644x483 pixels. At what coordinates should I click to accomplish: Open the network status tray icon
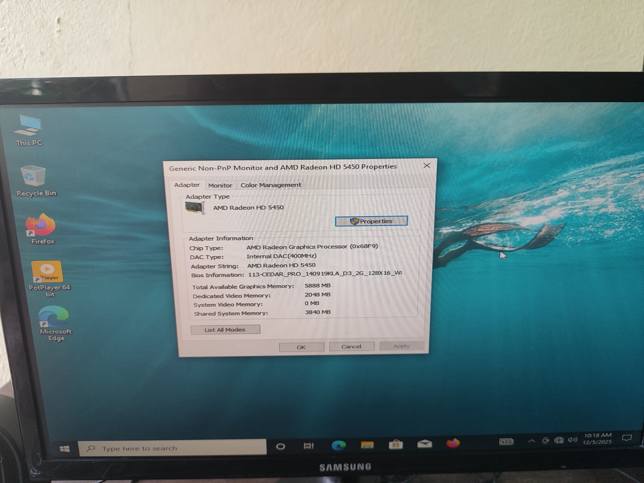tap(559, 440)
